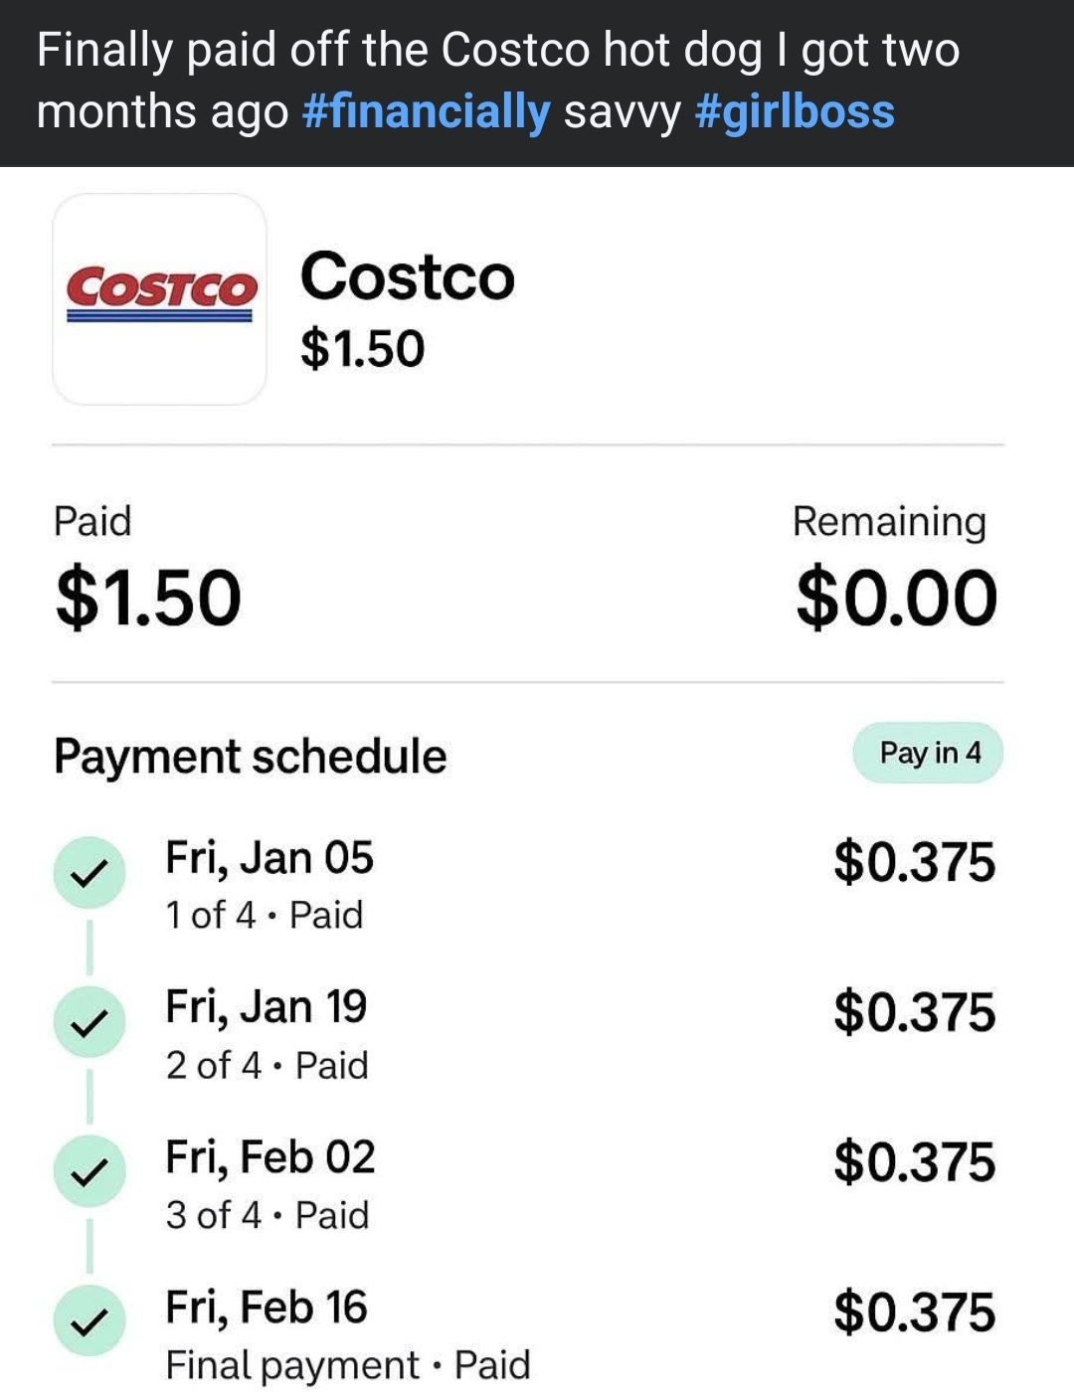Open the Fri, Feb 02 payment entry
The width and height of the screenshot is (1074, 1400).
coord(270,1157)
